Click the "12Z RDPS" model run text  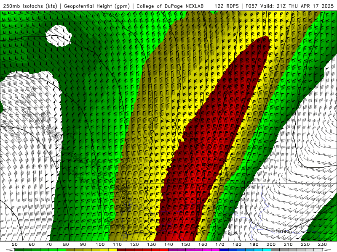pos(227,6)
